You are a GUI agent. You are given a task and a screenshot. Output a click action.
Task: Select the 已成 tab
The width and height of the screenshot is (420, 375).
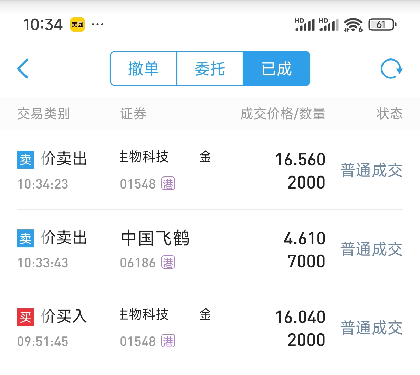tap(276, 68)
